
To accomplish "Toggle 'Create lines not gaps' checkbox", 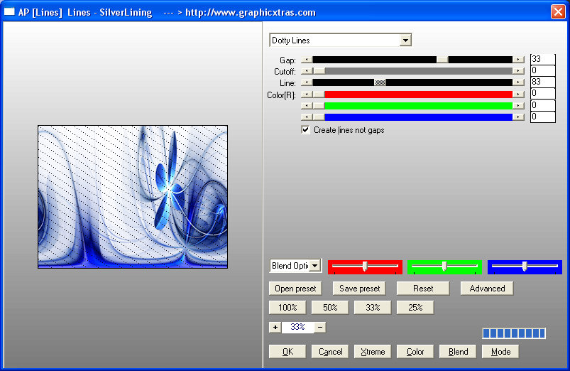I will click(306, 130).
